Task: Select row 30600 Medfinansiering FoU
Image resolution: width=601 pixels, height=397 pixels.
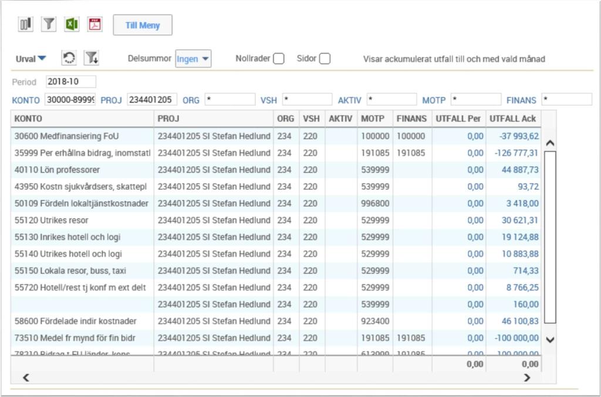Action: [x=276, y=136]
